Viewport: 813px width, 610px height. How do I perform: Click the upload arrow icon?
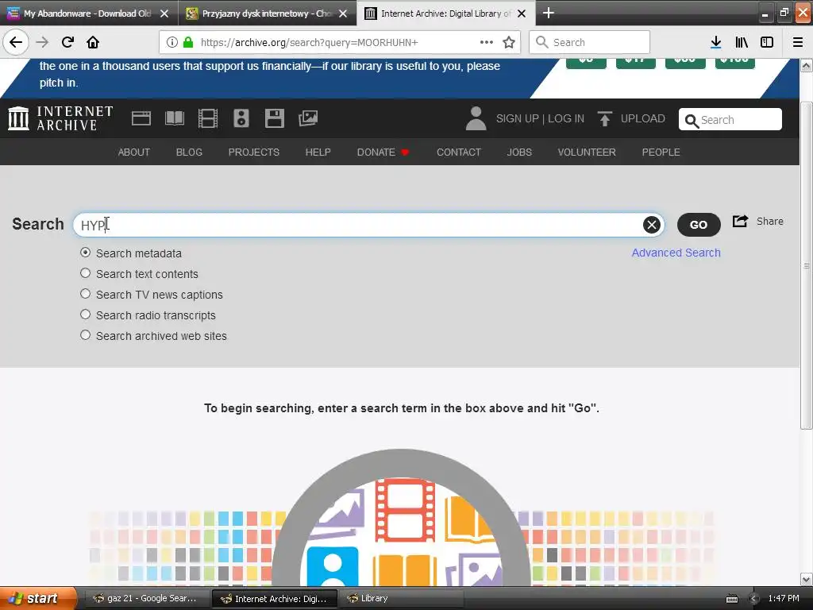click(604, 119)
